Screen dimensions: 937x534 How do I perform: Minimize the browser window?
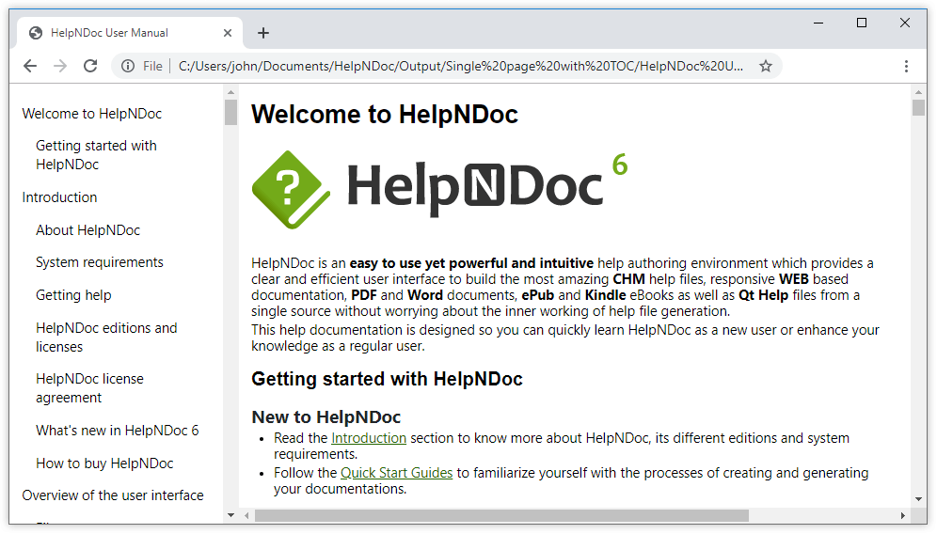pos(818,23)
